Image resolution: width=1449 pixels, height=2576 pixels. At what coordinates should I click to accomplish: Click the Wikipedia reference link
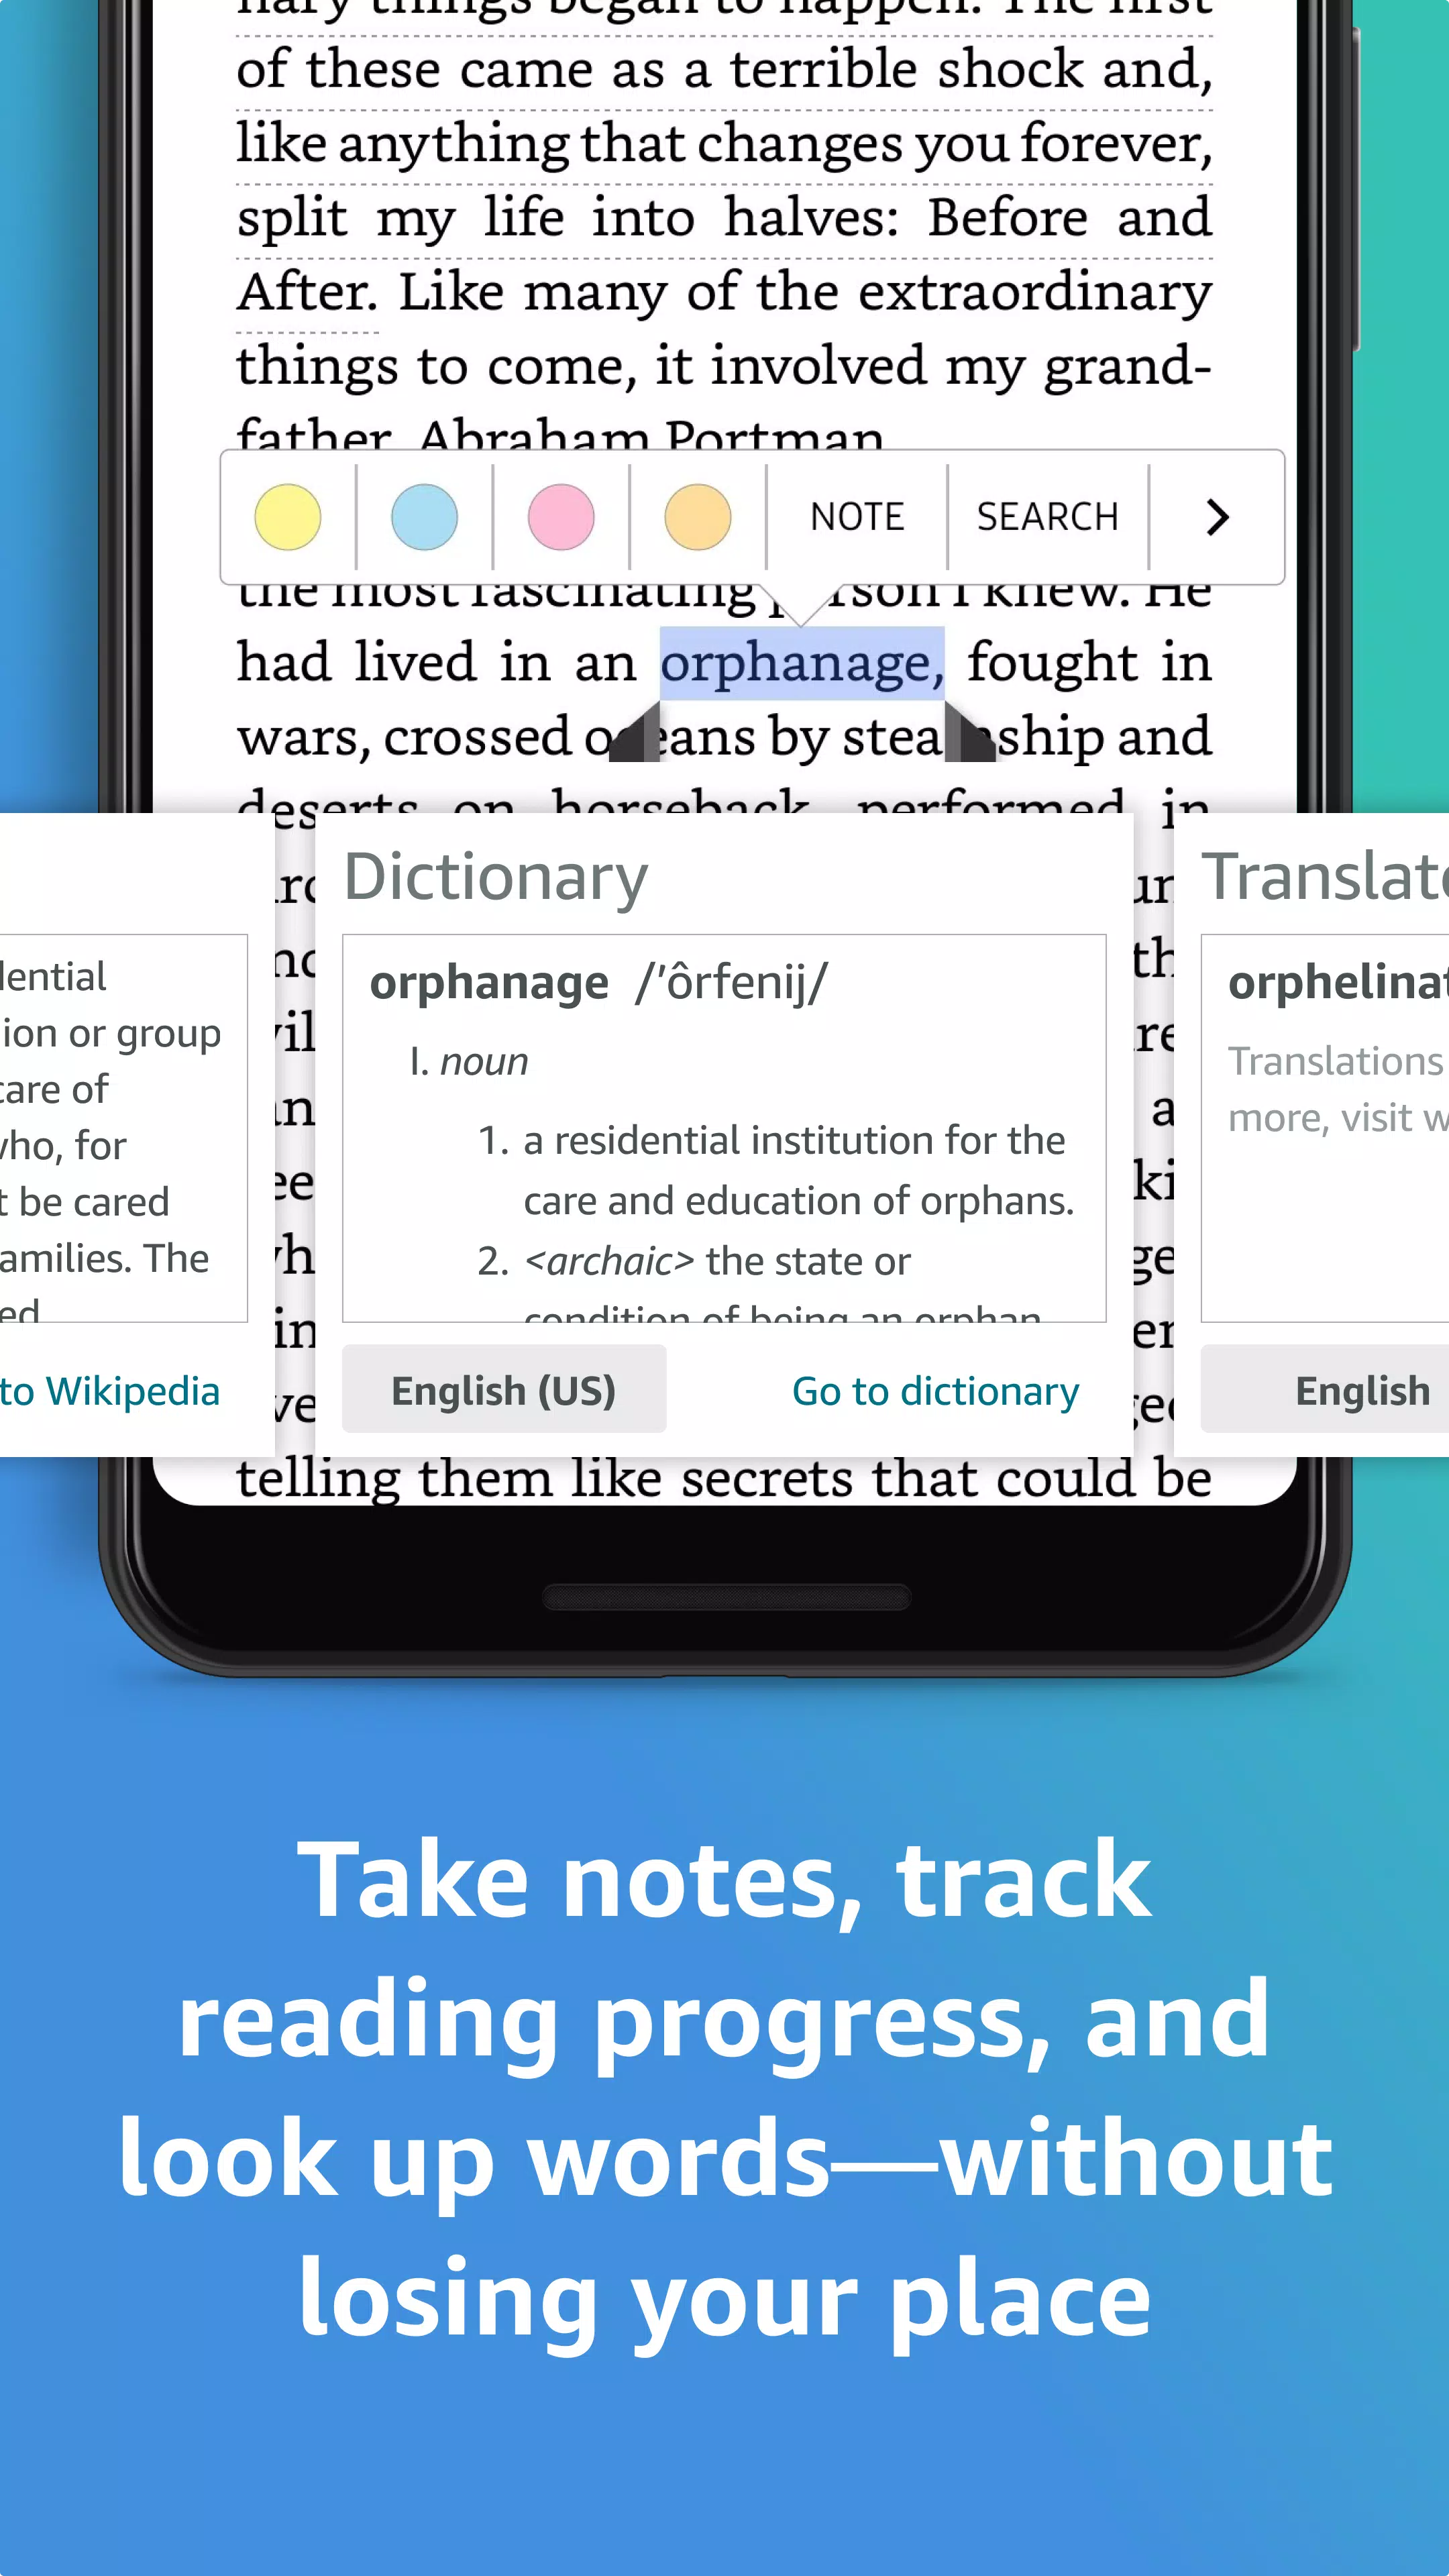(x=110, y=1389)
